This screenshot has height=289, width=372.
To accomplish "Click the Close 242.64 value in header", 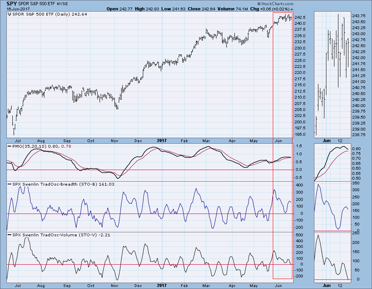I will 202,9.
